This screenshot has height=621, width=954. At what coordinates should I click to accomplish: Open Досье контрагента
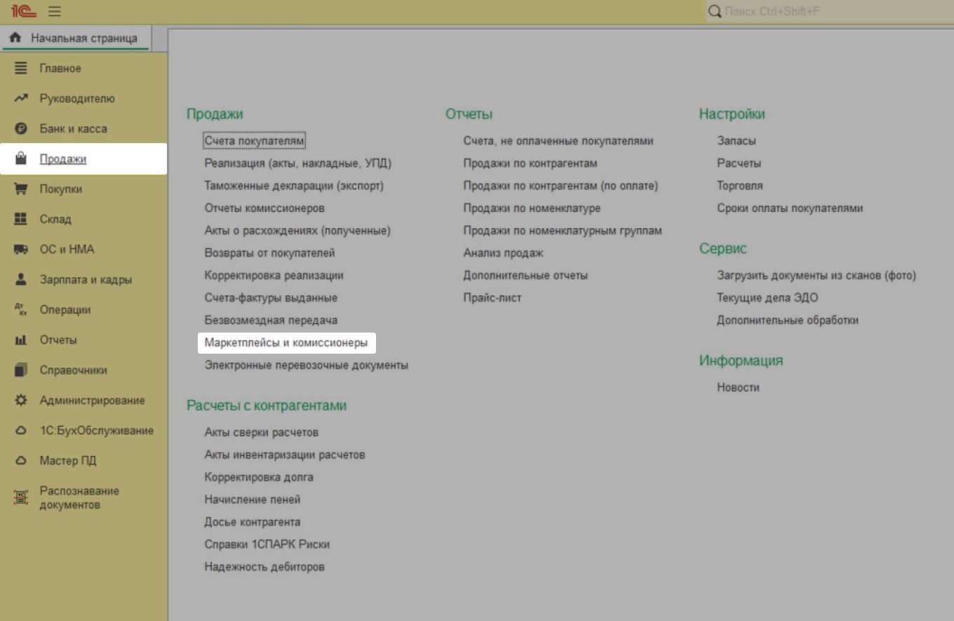(x=253, y=522)
